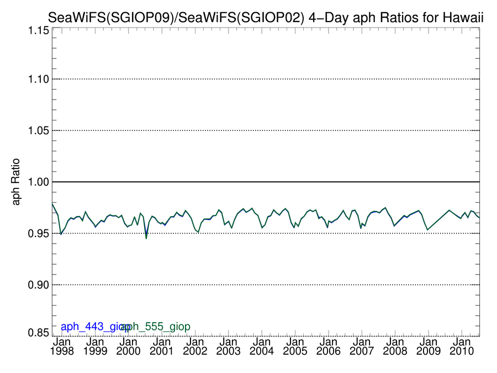497x373 pixels.
Task: Click the Jan 2001 x-axis label
Action: click(x=162, y=346)
